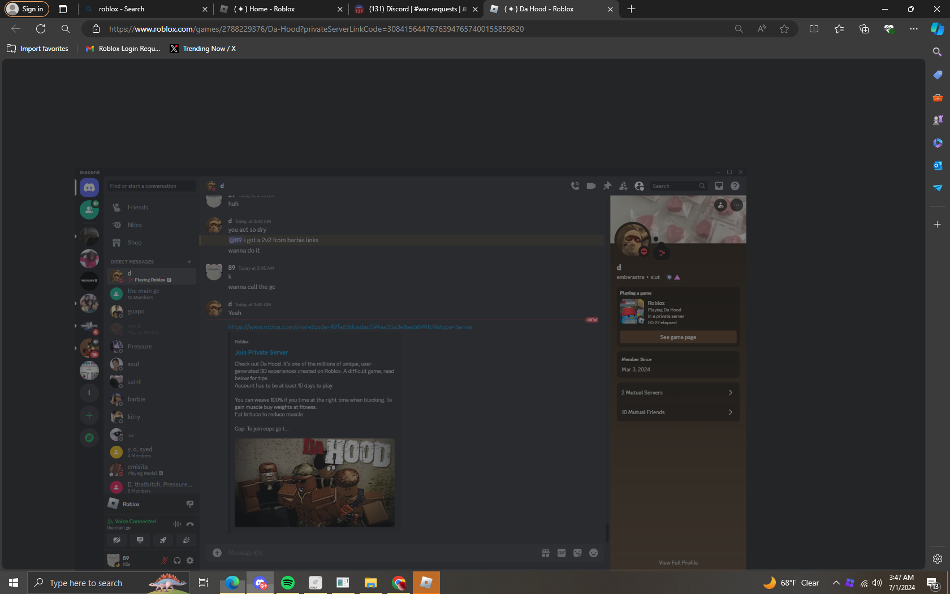Viewport: 950px width, 594px height.
Task: Open the GIF picker
Action: [562, 553]
